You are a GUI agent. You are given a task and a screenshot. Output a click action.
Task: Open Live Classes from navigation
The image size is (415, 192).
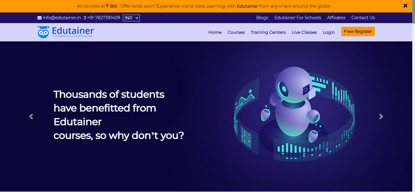304,32
